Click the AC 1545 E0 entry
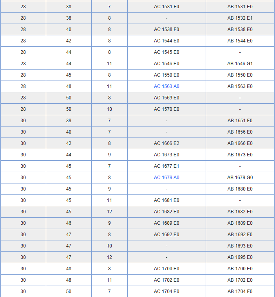Screen dimensions: 275x297 pyautogui.click(x=166, y=52)
